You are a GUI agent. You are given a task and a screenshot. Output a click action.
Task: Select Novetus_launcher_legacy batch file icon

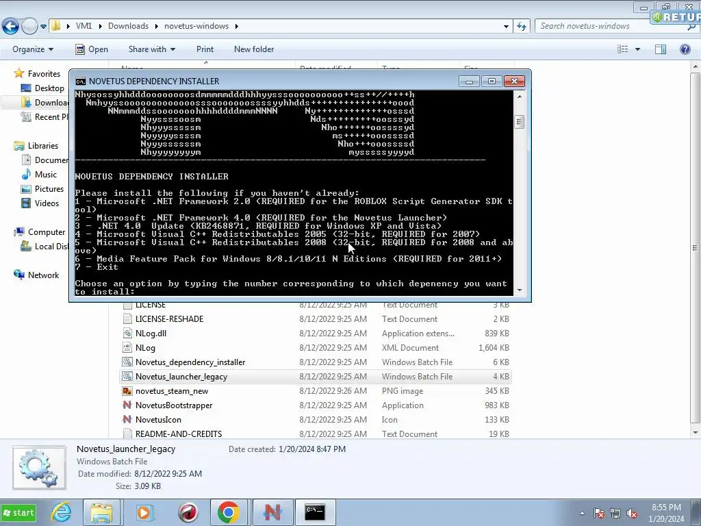(x=127, y=376)
